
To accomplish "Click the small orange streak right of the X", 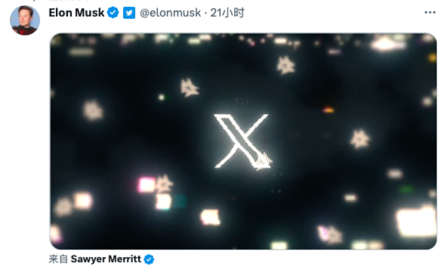I will tap(328, 110).
